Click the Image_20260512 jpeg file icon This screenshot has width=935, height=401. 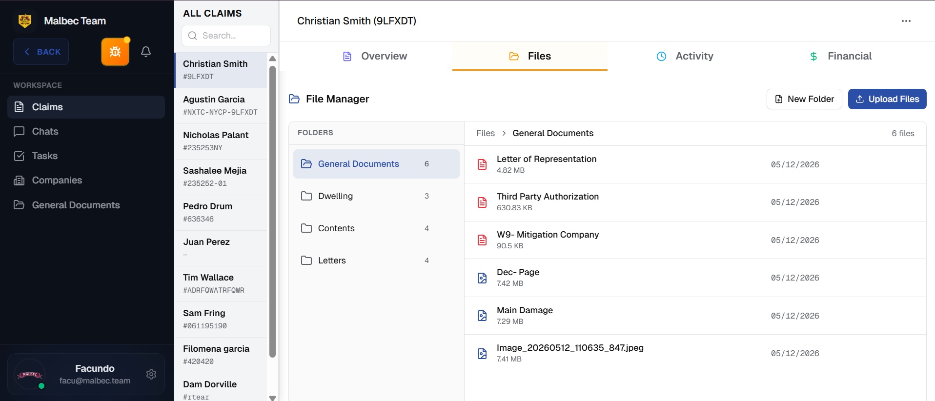tap(482, 354)
